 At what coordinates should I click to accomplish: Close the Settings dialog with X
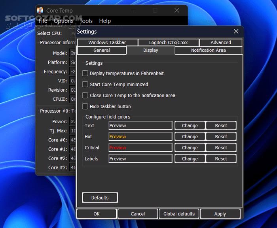(236, 31)
